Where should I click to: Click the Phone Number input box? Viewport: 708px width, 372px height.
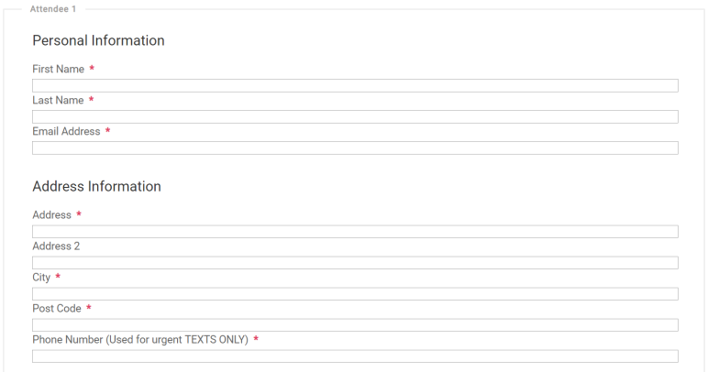pyautogui.click(x=355, y=356)
